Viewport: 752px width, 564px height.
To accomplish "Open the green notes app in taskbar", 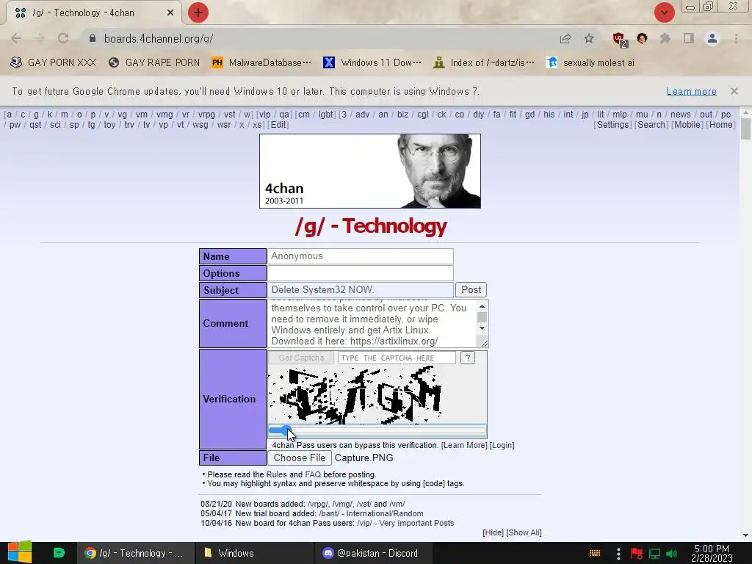I will click(x=59, y=552).
